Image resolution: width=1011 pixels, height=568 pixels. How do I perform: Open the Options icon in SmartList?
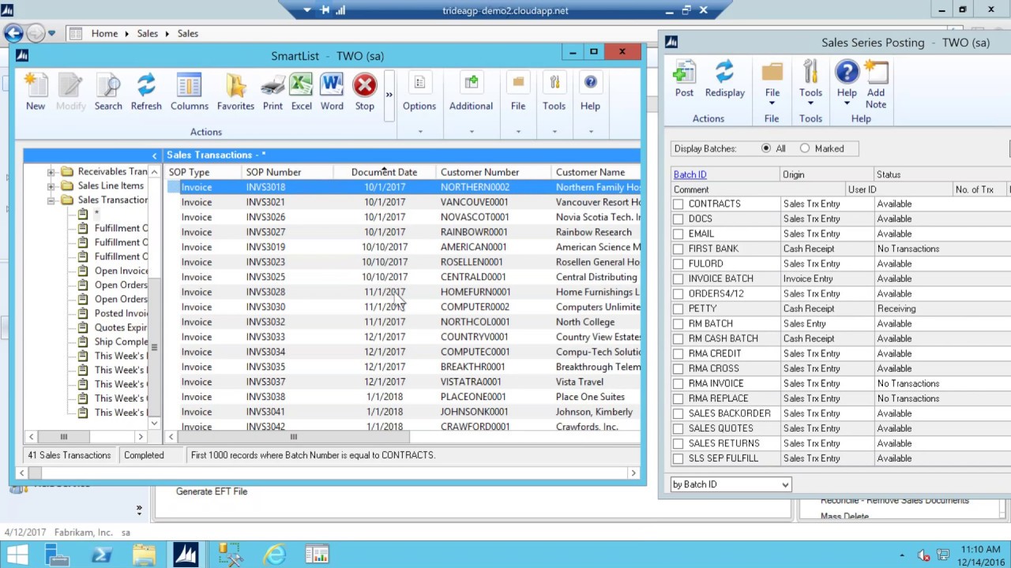pos(419,83)
